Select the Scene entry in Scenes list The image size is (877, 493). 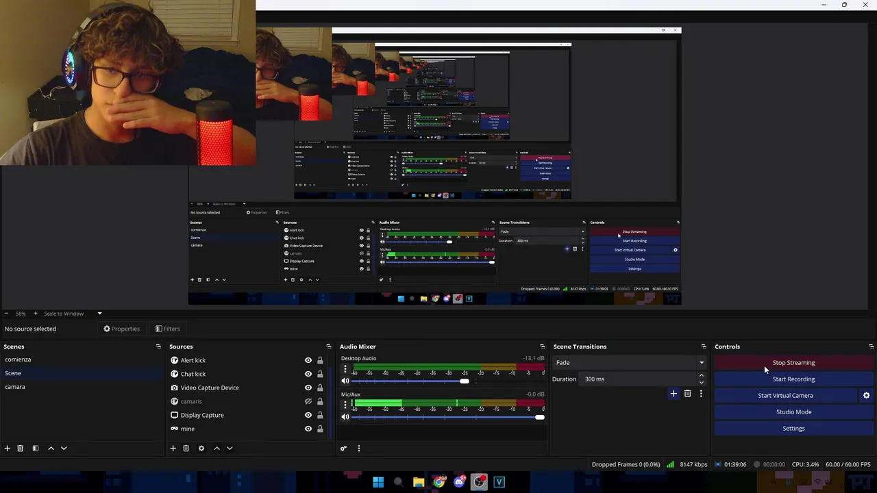[x=82, y=373]
